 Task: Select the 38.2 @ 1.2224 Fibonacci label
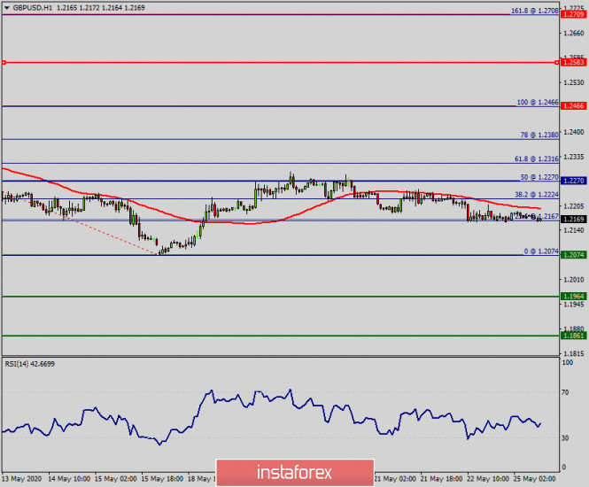pos(535,194)
